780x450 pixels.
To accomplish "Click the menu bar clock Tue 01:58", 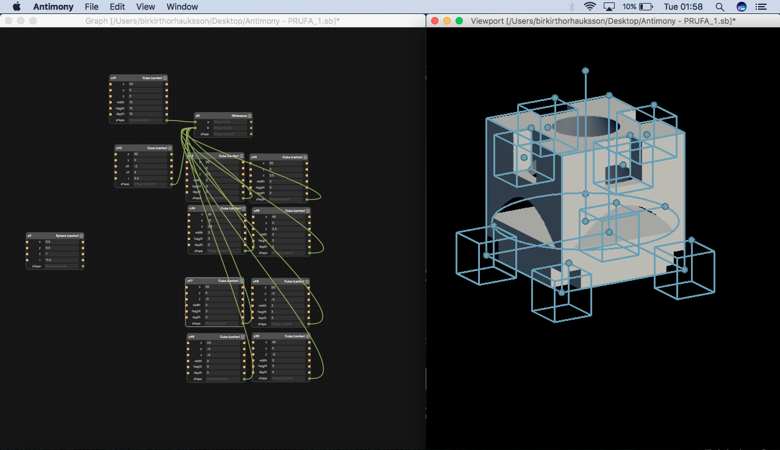I will (x=683, y=7).
